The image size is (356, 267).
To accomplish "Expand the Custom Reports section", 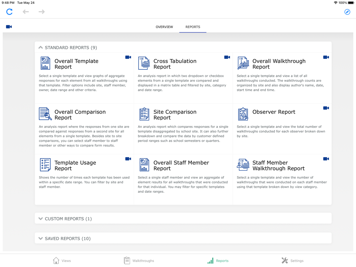I will tap(40, 219).
